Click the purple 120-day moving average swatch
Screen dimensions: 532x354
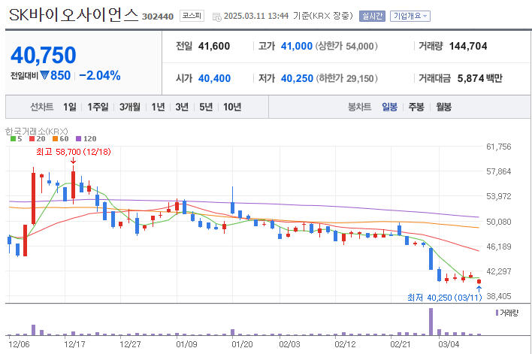point(79,138)
